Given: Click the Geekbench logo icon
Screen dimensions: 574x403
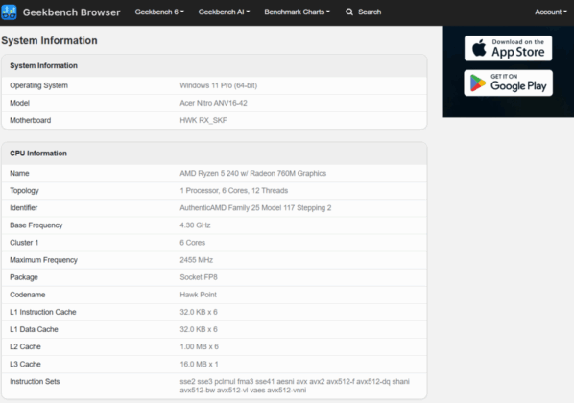Looking at the screenshot, I should [9, 12].
